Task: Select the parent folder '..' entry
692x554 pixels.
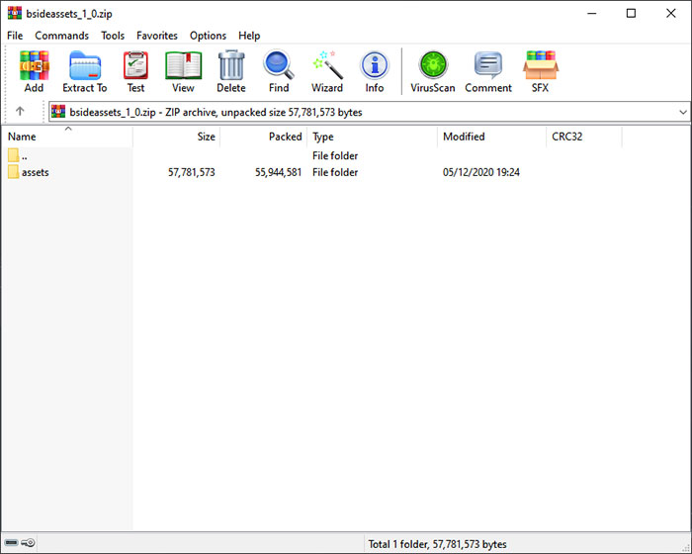Action: (24, 155)
